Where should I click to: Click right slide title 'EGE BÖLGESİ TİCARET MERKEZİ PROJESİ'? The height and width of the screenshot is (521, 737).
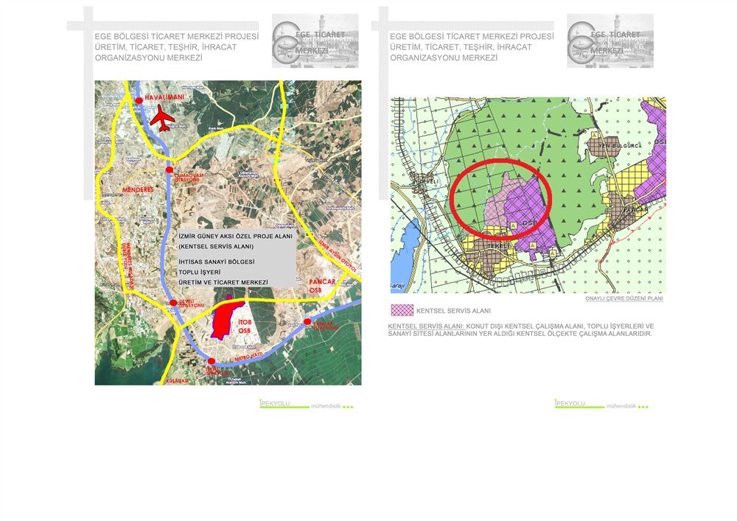coord(472,36)
